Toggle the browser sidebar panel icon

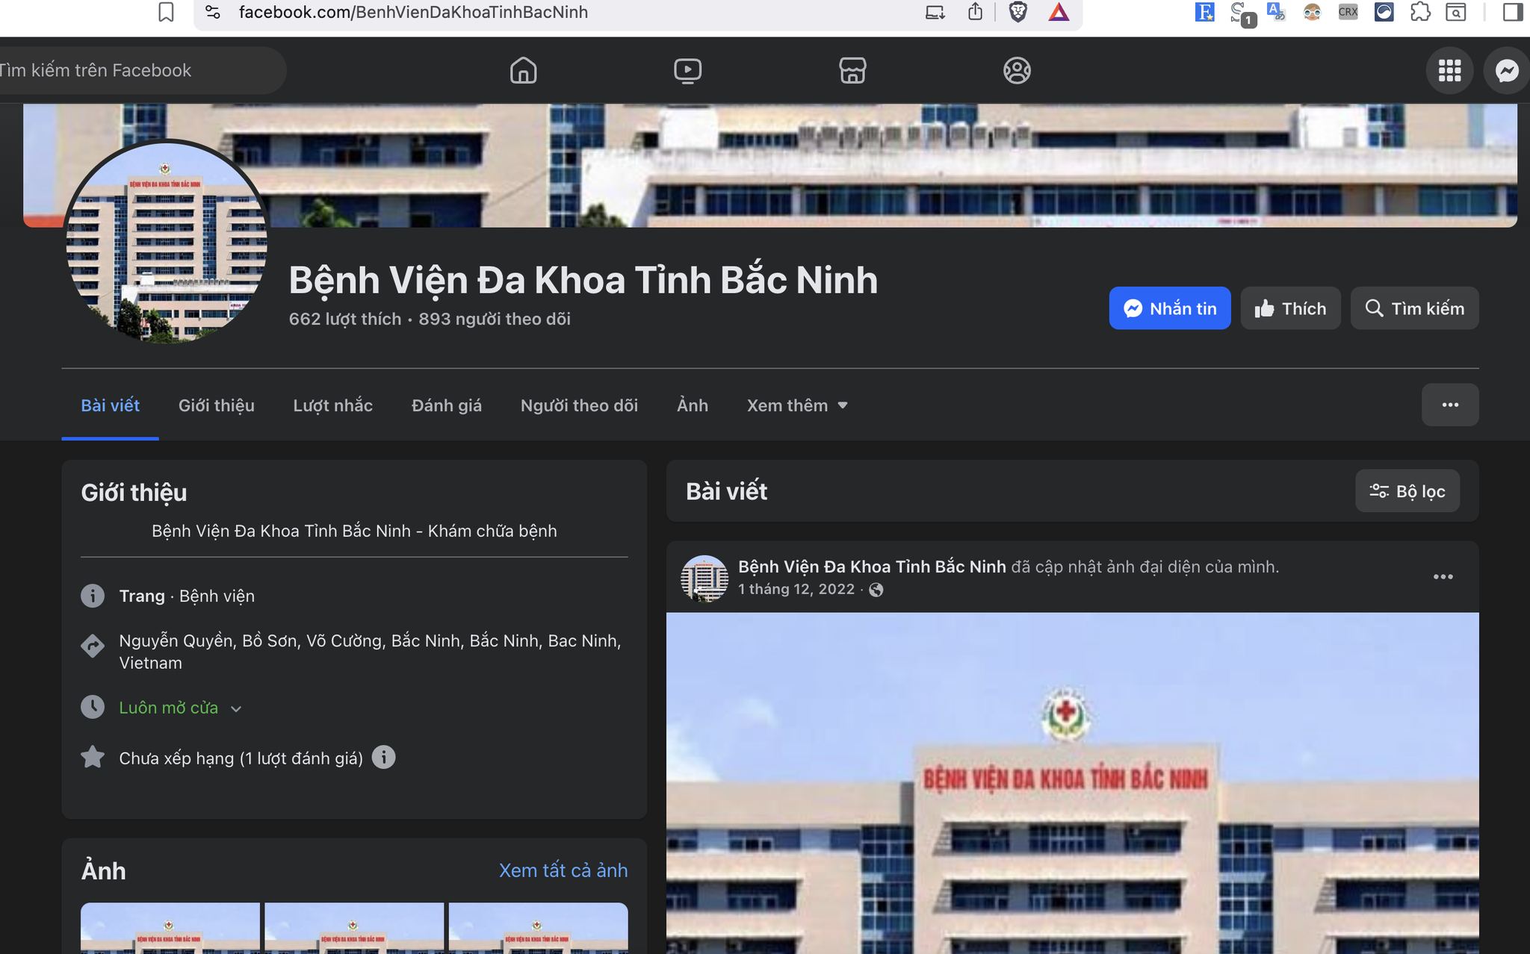(x=1512, y=12)
